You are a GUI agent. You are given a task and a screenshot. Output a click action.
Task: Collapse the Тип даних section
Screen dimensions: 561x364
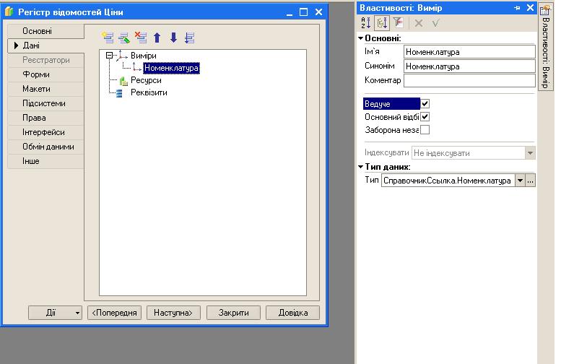point(361,166)
